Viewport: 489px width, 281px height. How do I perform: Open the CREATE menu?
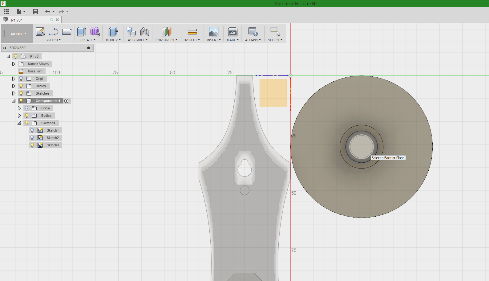click(x=88, y=40)
